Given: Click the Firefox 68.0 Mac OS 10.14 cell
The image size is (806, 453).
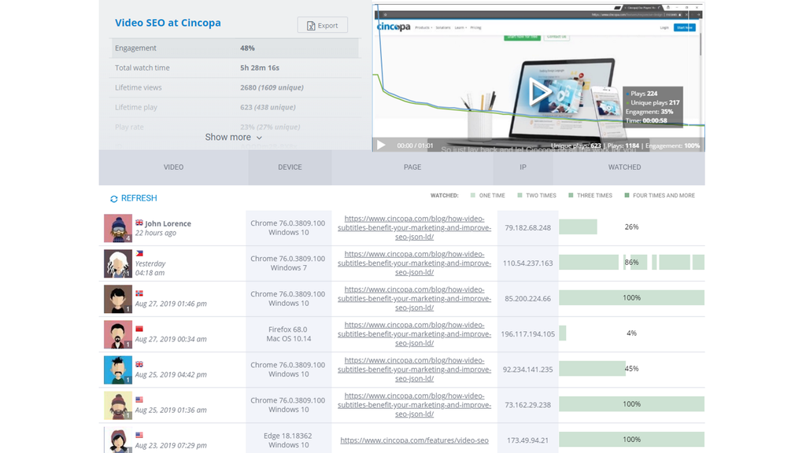Looking at the screenshot, I should tap(288, 333).
